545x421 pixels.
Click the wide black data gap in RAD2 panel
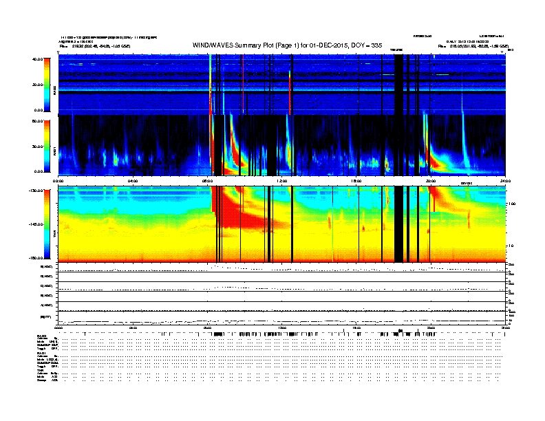[398, 85]
